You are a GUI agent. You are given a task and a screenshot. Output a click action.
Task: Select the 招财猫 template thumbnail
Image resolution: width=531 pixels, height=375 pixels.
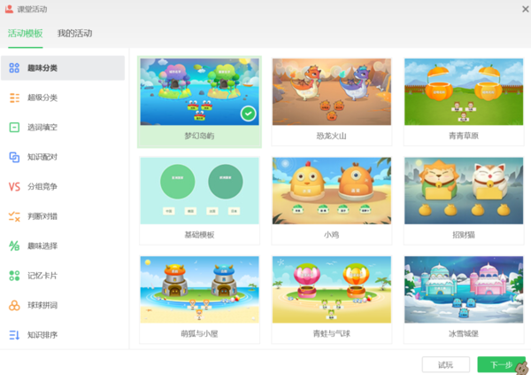pos(464,191)
